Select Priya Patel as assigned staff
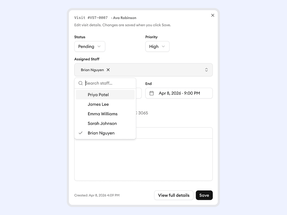 click(98, 95)
